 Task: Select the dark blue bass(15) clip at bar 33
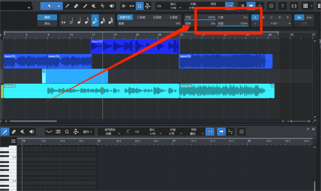coord(225,61)
